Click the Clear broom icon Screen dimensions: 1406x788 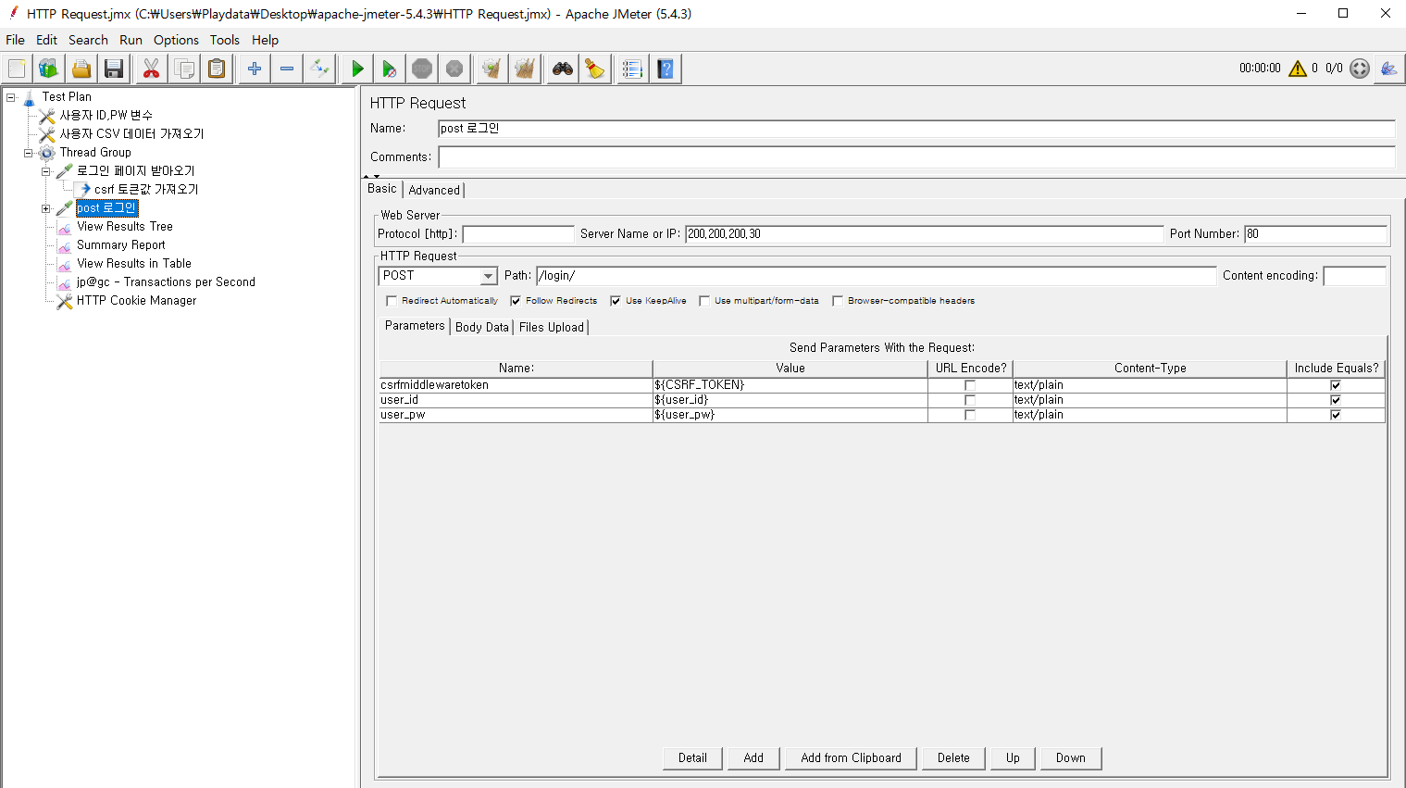pyautogui.click(x=492, y=69)
